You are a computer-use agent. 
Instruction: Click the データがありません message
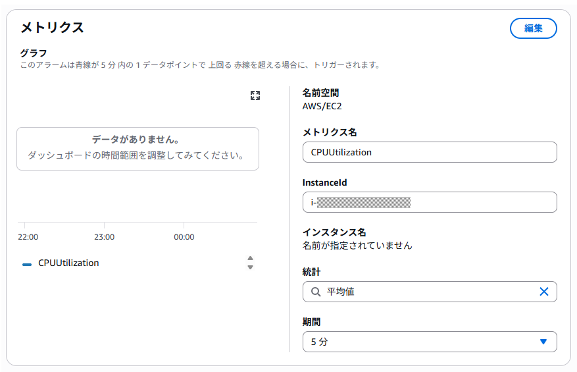[136, 140]
